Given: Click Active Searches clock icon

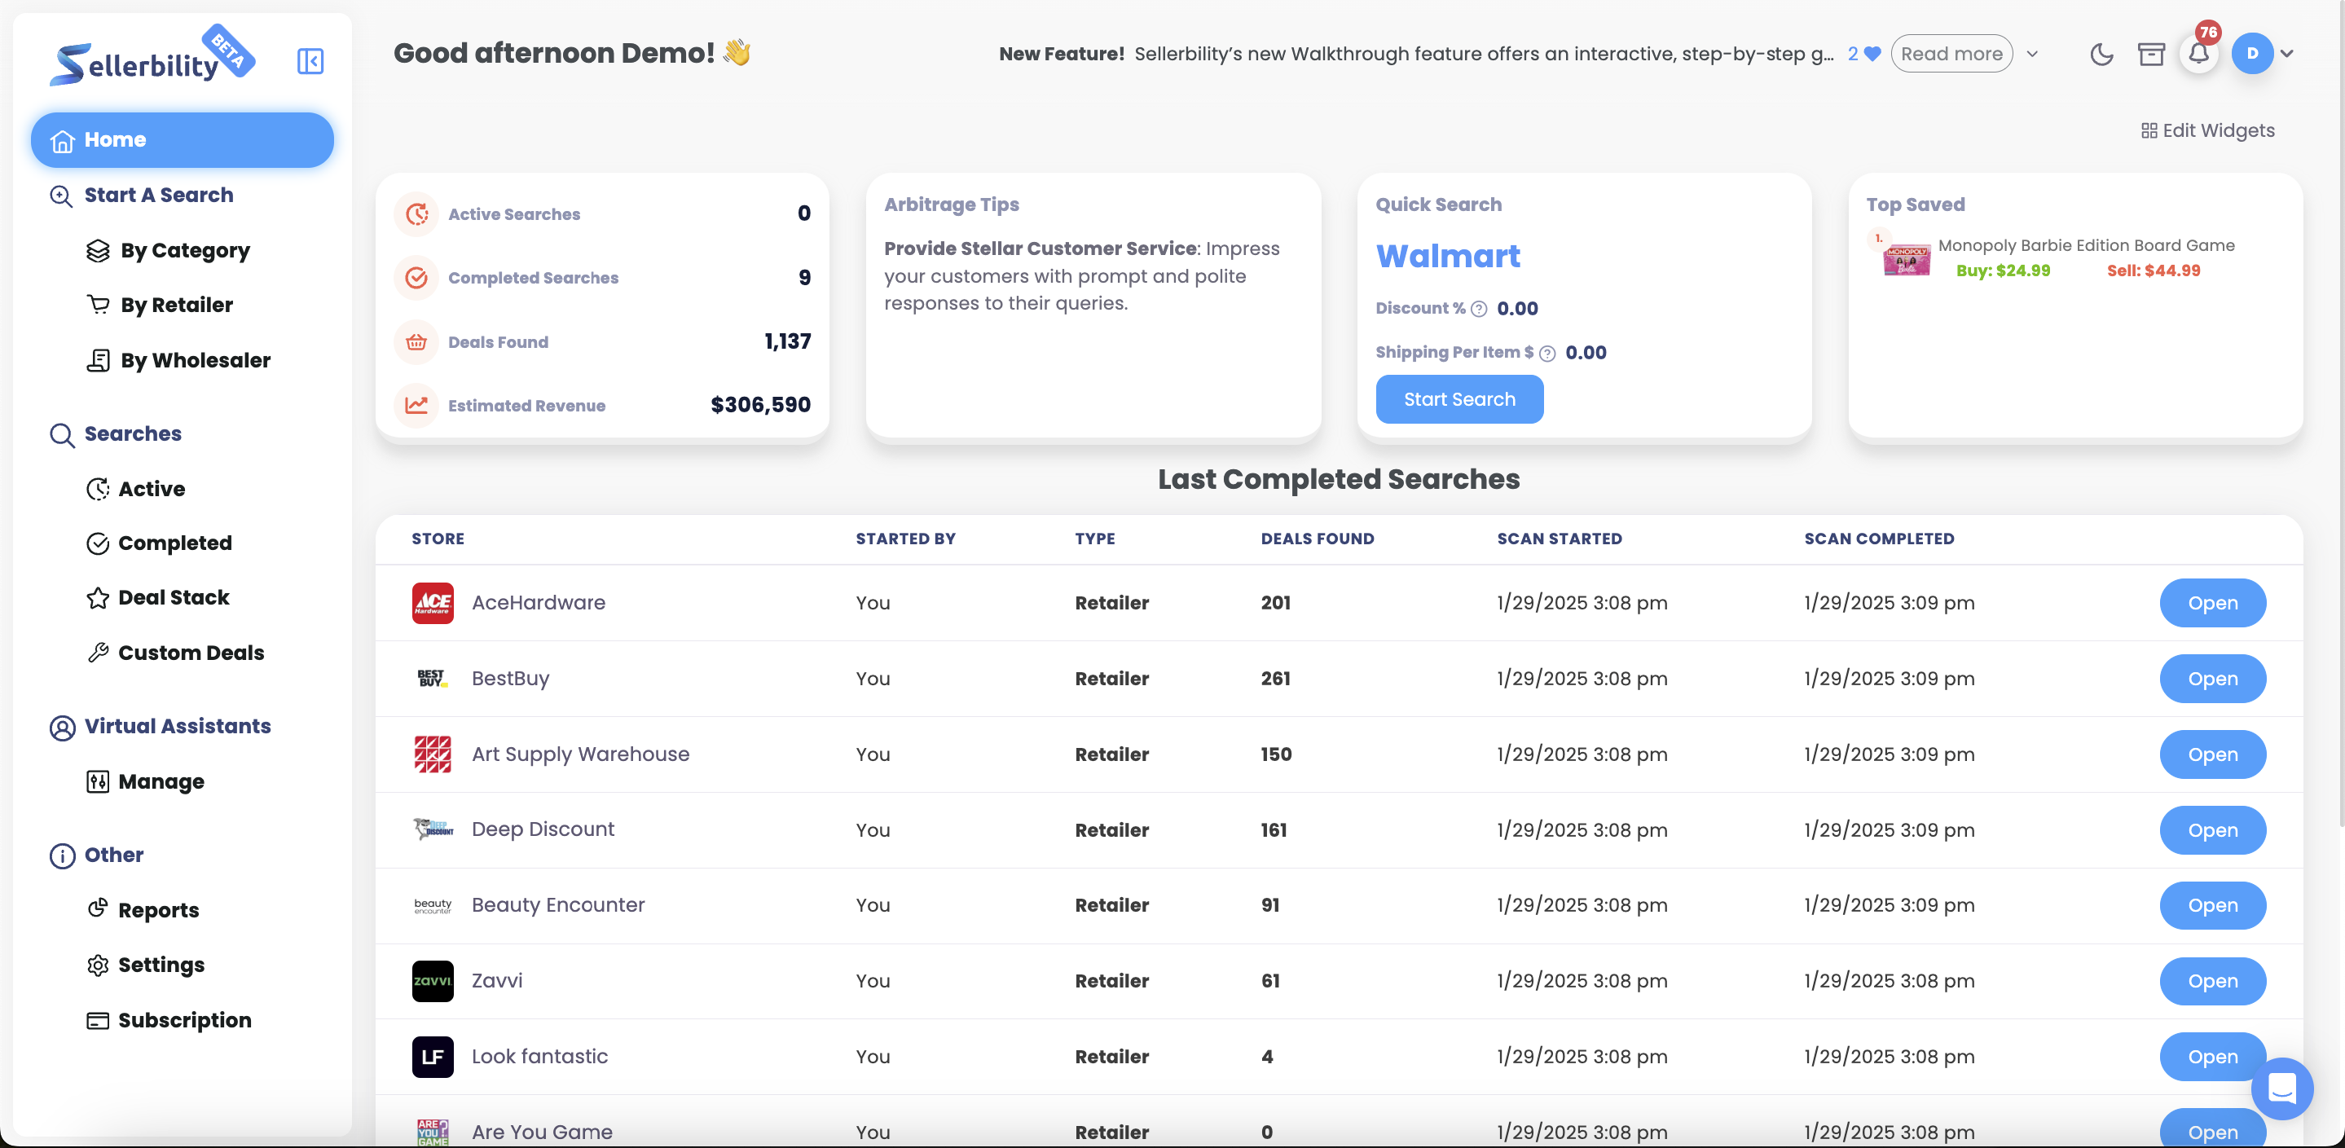Looking at the screenshot, I should tap(416, 214).
